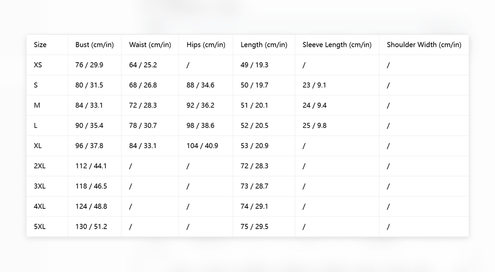Select the Bust (cm/in) header cell
The height and width of the screenshot is (272, 495).
[95, 45]
